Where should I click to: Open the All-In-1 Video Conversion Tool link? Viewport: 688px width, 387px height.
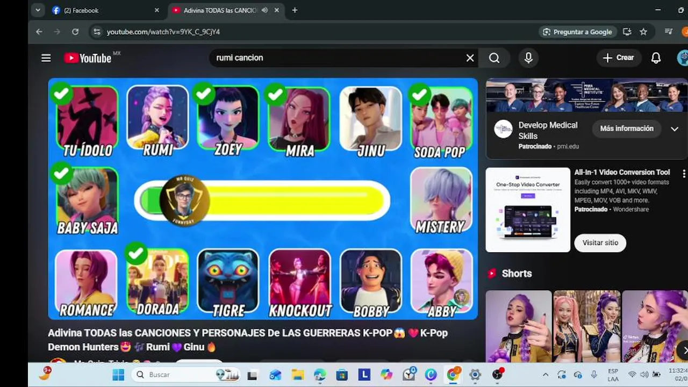pyautogui.click(x=622, y=173)
